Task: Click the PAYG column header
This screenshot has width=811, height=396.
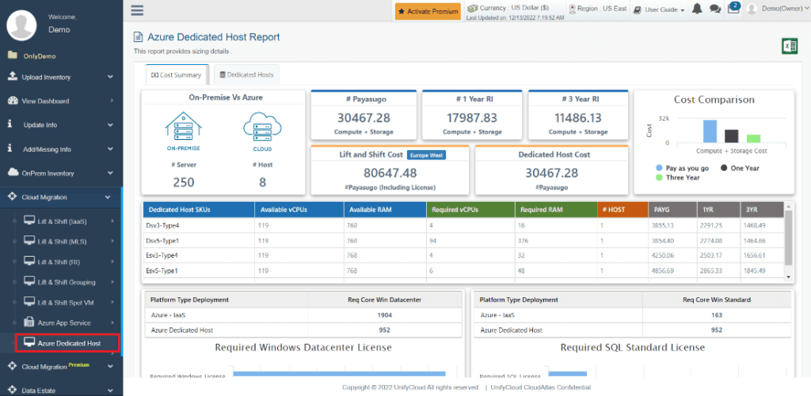Action: tap(673, 210)
